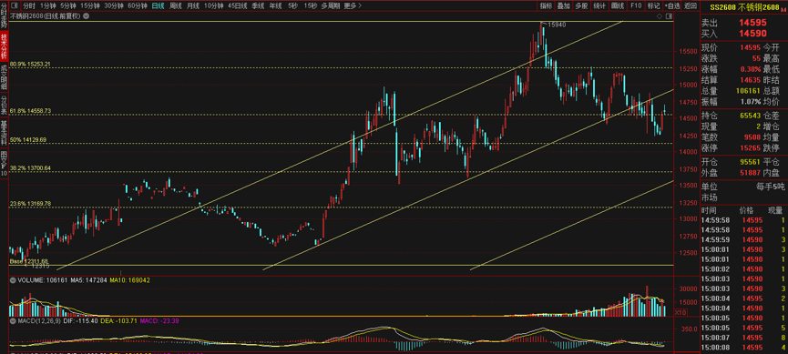
Task: Select the 15分钟 period
Action: click(x=90, y=6)
